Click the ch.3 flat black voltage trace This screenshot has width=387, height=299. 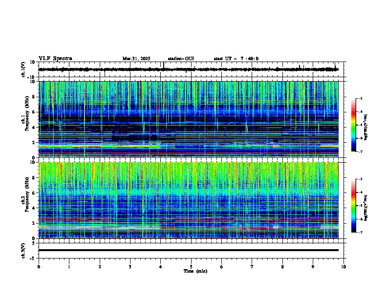coord(189,250)
